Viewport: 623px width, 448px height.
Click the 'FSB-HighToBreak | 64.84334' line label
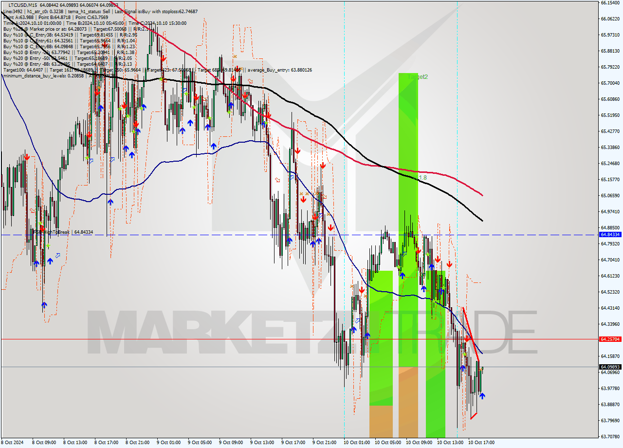[63, 232]
